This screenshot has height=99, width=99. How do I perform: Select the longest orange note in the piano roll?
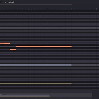(44, 46)
